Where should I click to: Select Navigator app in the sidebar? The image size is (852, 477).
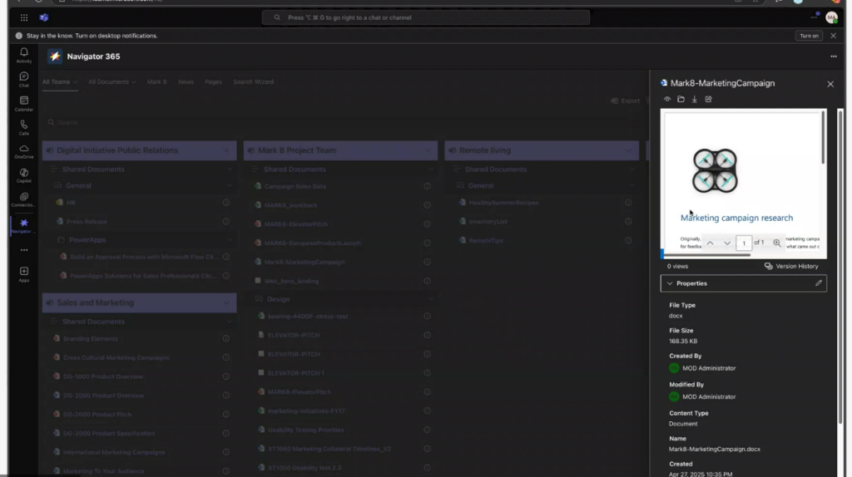tap(24, 226)
